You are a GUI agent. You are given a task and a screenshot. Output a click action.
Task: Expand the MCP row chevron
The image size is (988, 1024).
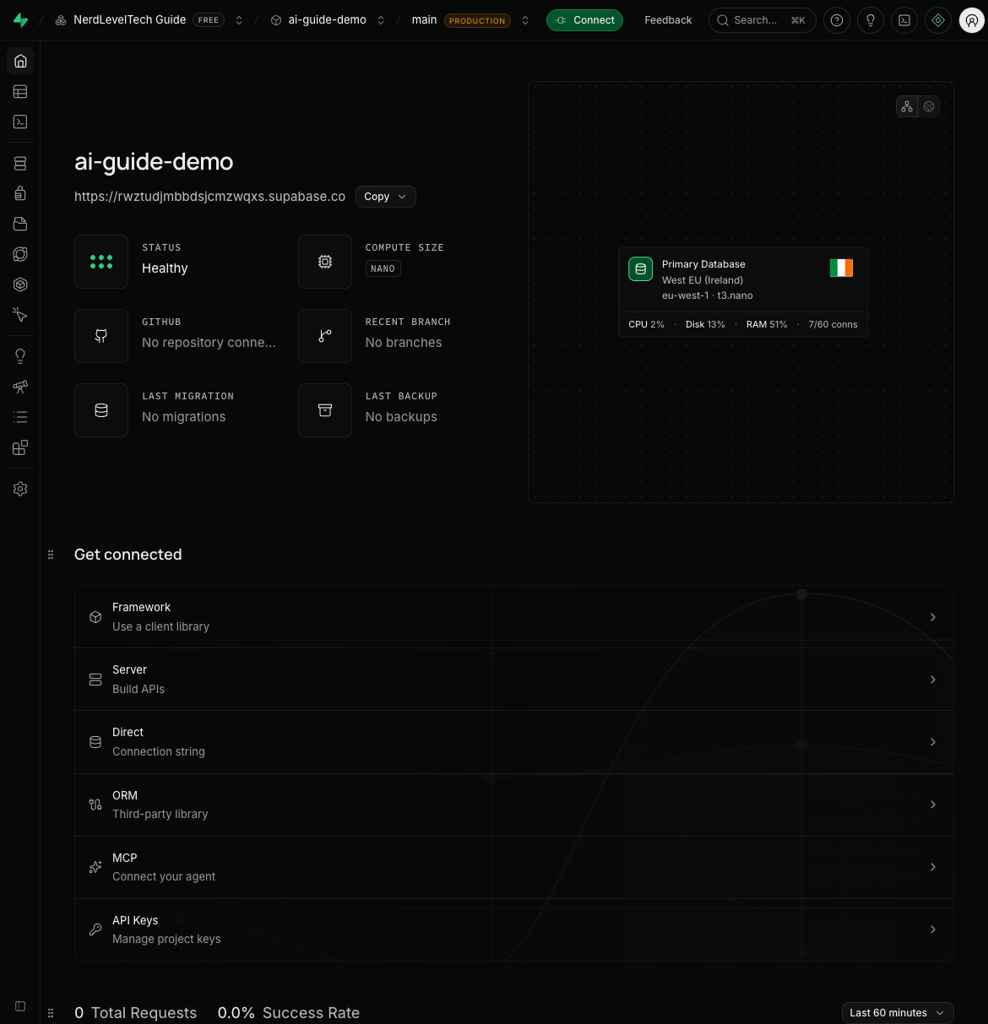tap(933, 867)
